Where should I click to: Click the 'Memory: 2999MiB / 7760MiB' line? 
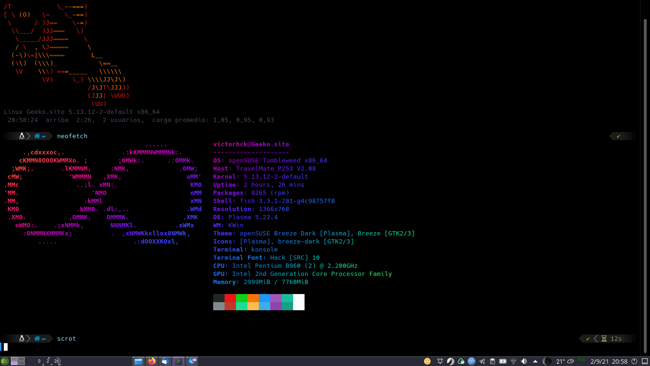261,282
